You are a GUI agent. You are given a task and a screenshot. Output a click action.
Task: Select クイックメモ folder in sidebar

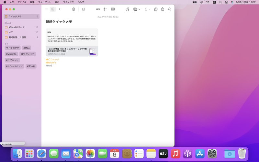(21, 17)
